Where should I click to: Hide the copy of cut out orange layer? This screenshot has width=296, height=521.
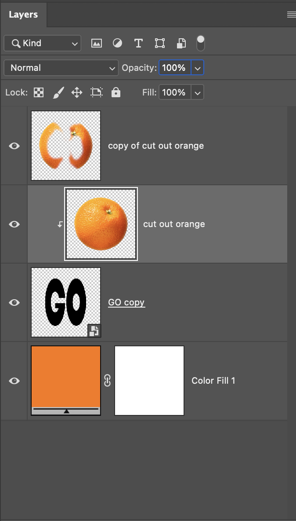point(14,146)
